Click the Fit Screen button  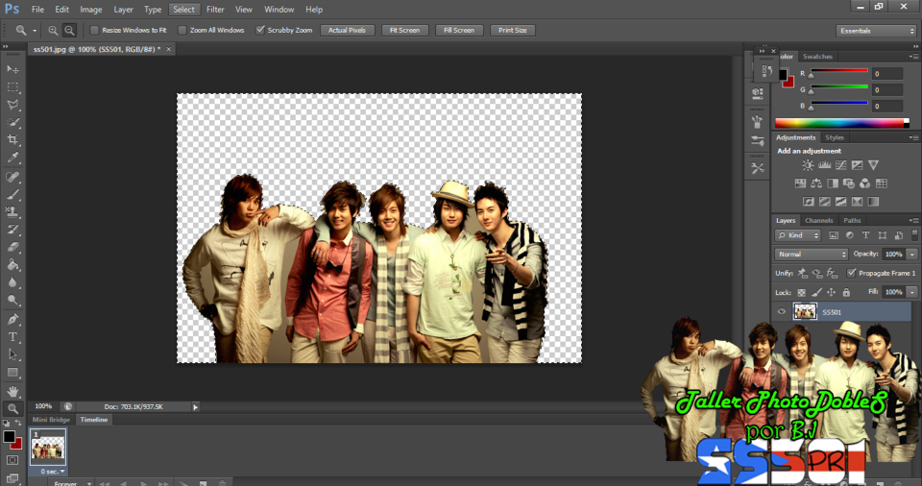click(404, 30)
